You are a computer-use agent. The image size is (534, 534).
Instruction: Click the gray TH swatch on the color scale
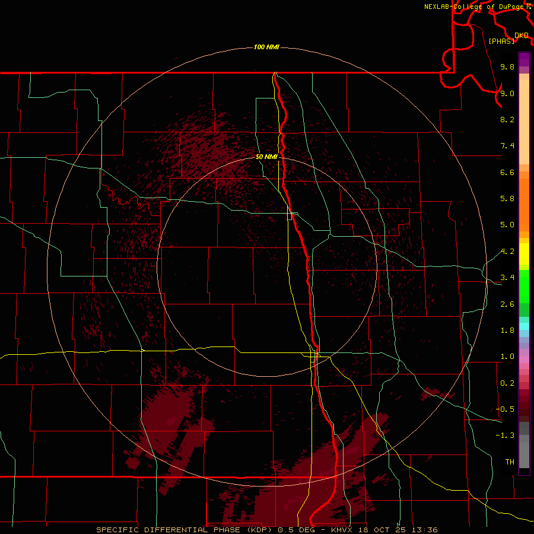524,454
